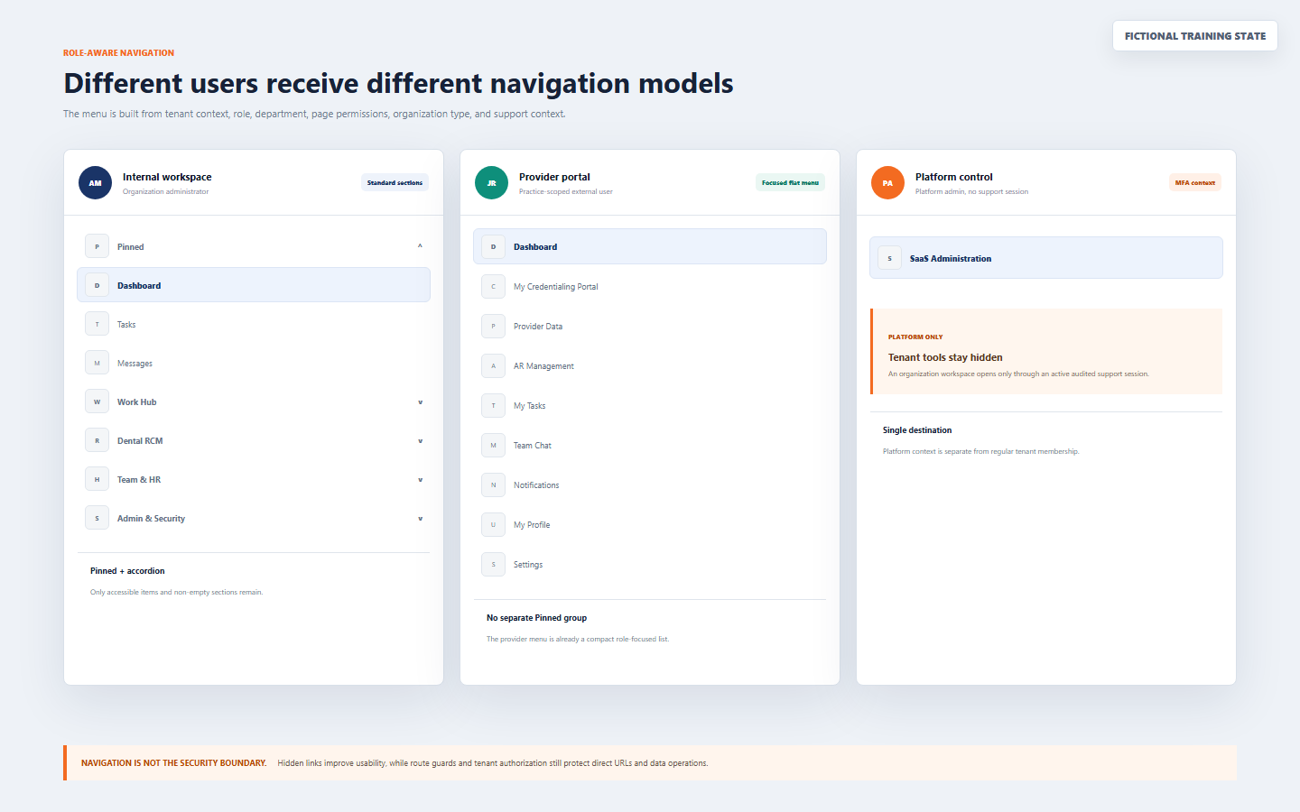Open My Tasks in Provider portal
The height and width of the screenshot is (812, 1300).
click(x=650, y=405)
